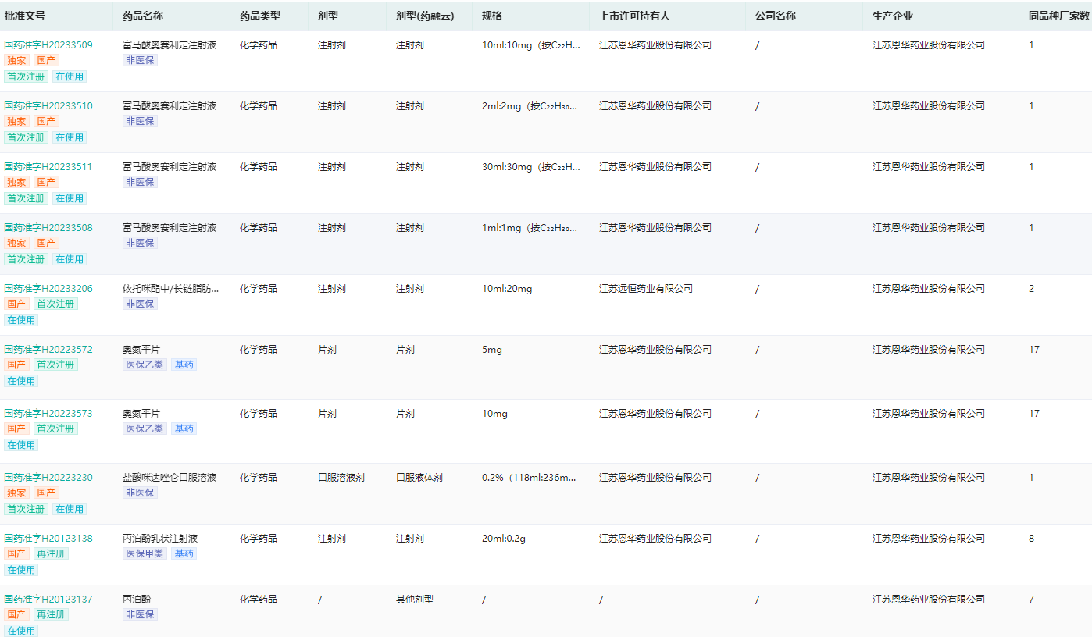Click dosage form 其他剂型
Image resolution: width=1092 pixels, height=637 pixels.
(x=415, y=600)
